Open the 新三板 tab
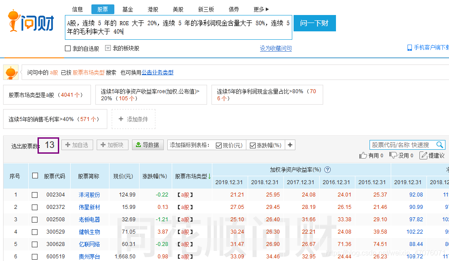This screenshot has width=449, height=261. [206, 9]
